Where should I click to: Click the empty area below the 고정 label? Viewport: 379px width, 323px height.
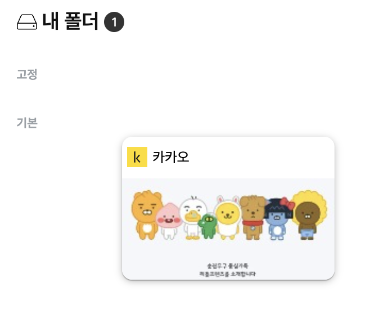189,97
